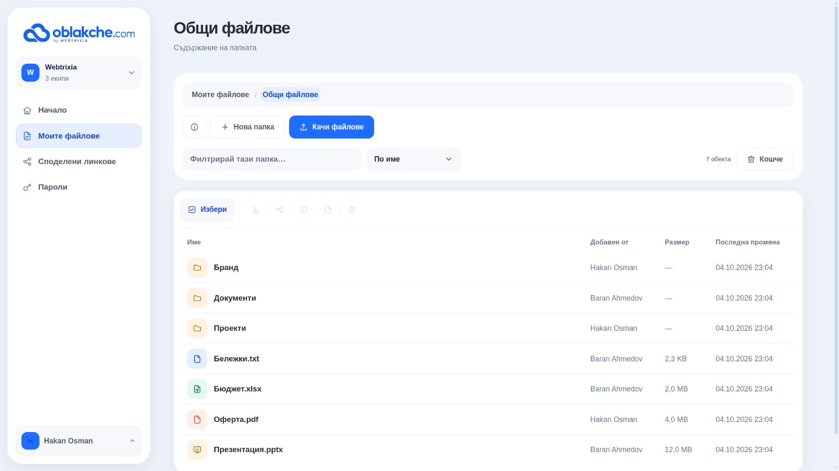Click the Документи folder icon

(197, 298)
